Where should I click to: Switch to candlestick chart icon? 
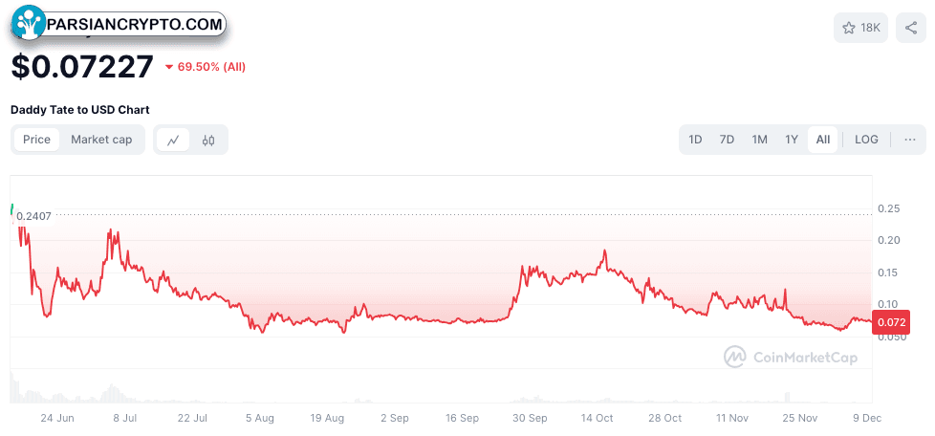pos(208,141)
